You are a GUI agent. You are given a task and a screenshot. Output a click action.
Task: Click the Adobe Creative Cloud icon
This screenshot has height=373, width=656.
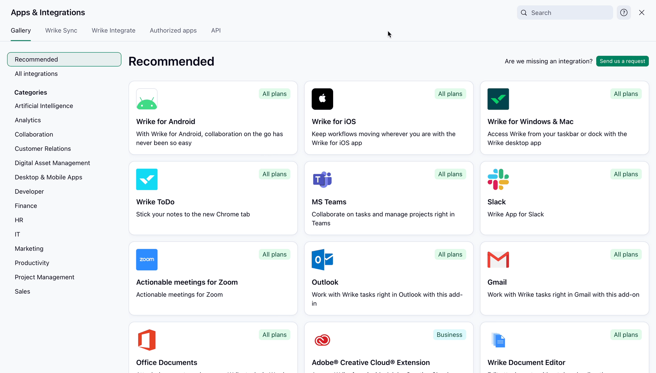click(323, 340)
